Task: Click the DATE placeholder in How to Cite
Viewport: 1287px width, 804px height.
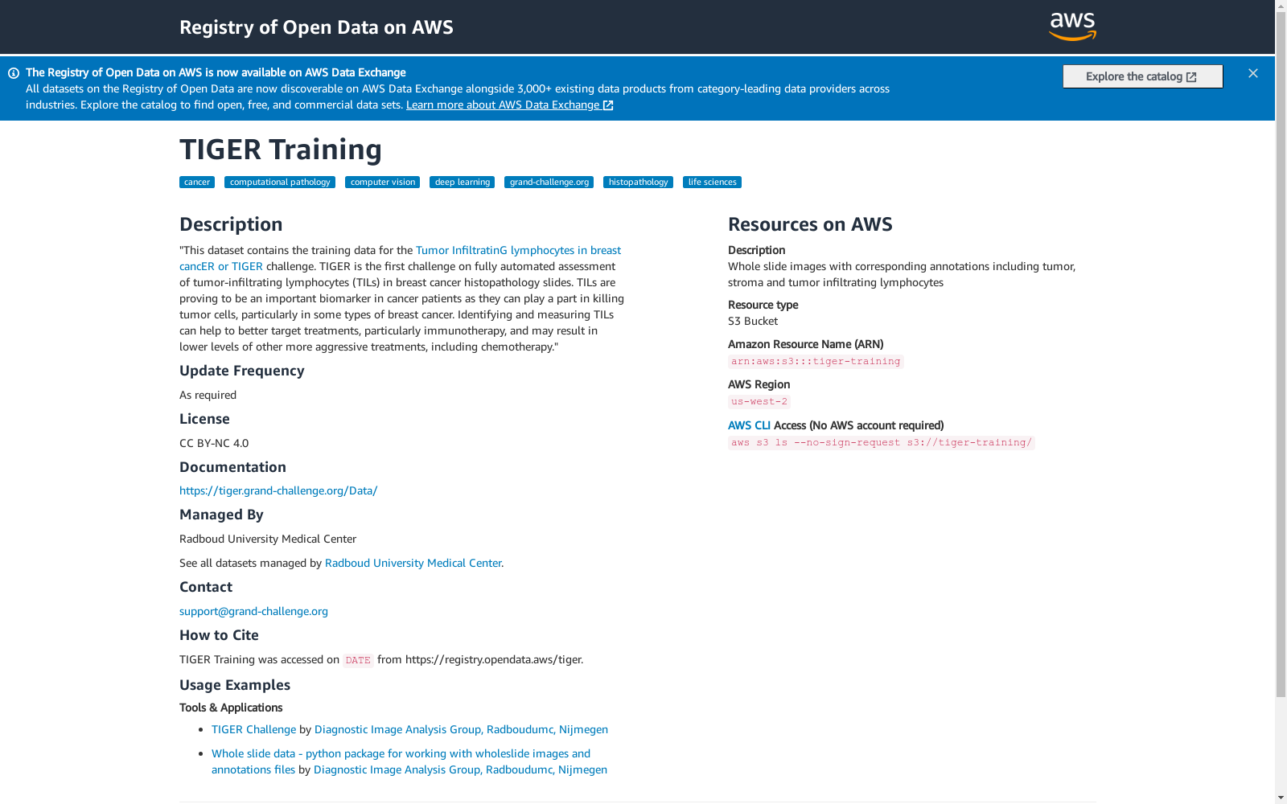Action: pos(358,661)
